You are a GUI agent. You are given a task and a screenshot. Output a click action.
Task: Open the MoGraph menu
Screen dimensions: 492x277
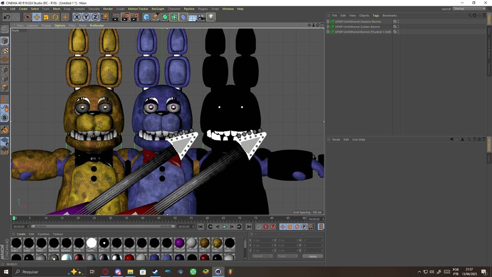(158, 9)
